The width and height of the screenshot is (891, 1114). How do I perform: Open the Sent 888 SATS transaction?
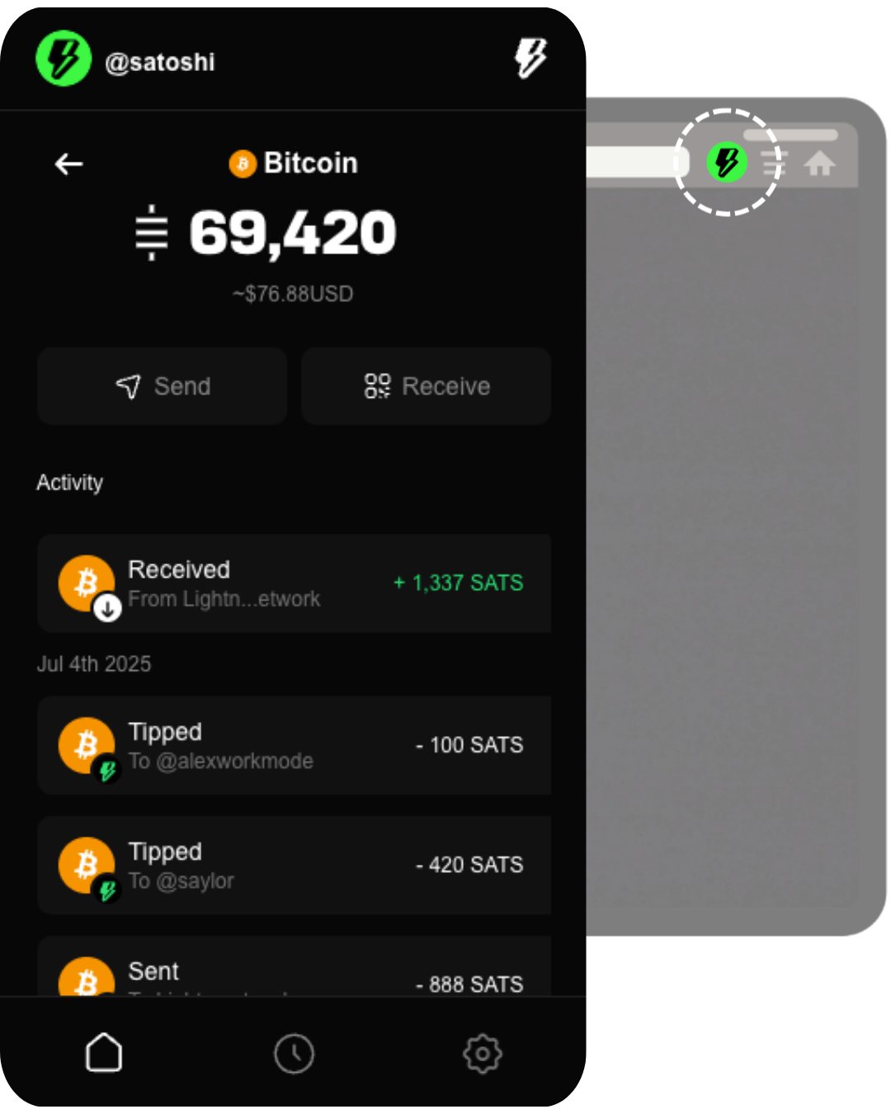(x=295, y=966)
